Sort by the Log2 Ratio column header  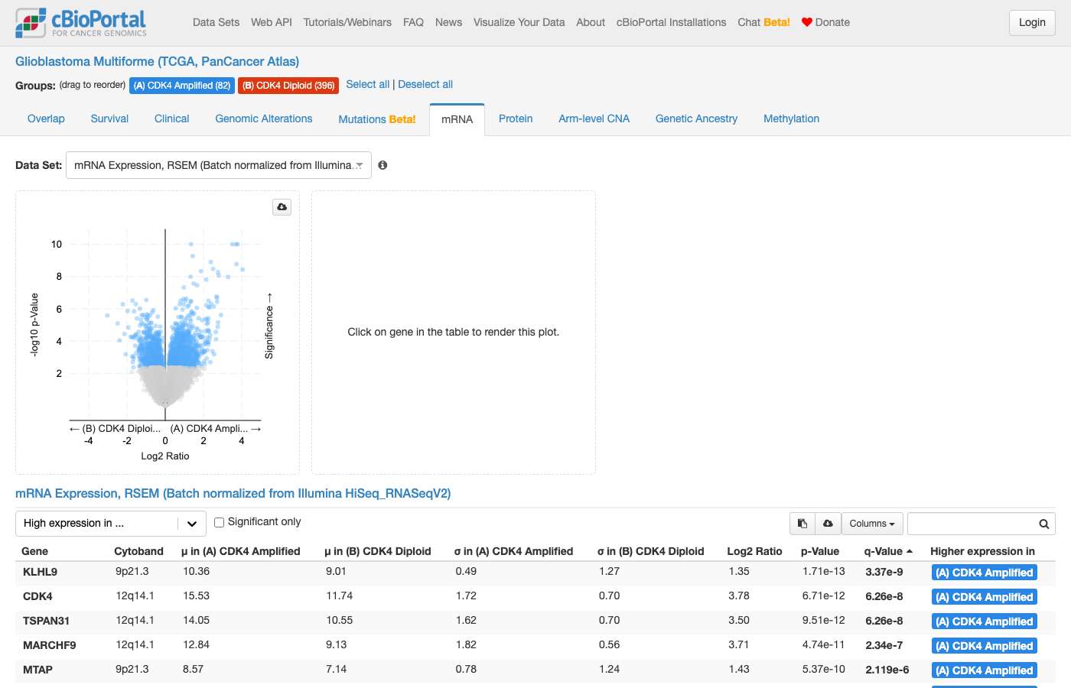[754, 551]
